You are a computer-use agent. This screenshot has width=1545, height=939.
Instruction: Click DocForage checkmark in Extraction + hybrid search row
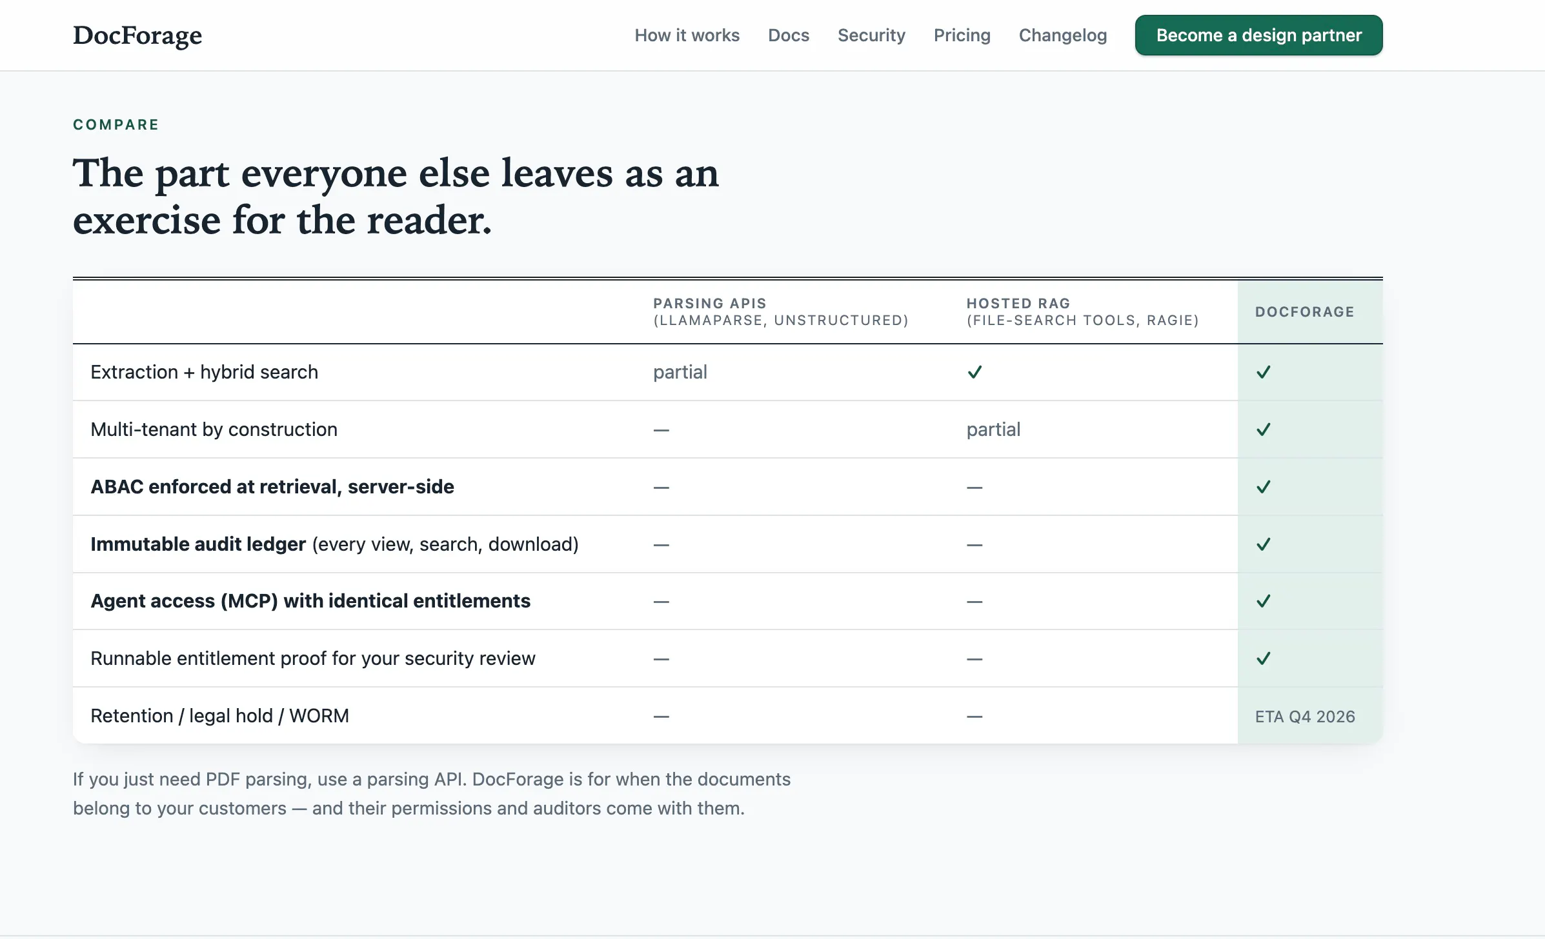(x=1263, y=372)
